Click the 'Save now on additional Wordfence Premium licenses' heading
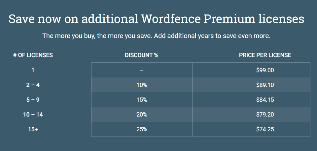Viewport: 317px width, 151px height. (x=156, y=19)
